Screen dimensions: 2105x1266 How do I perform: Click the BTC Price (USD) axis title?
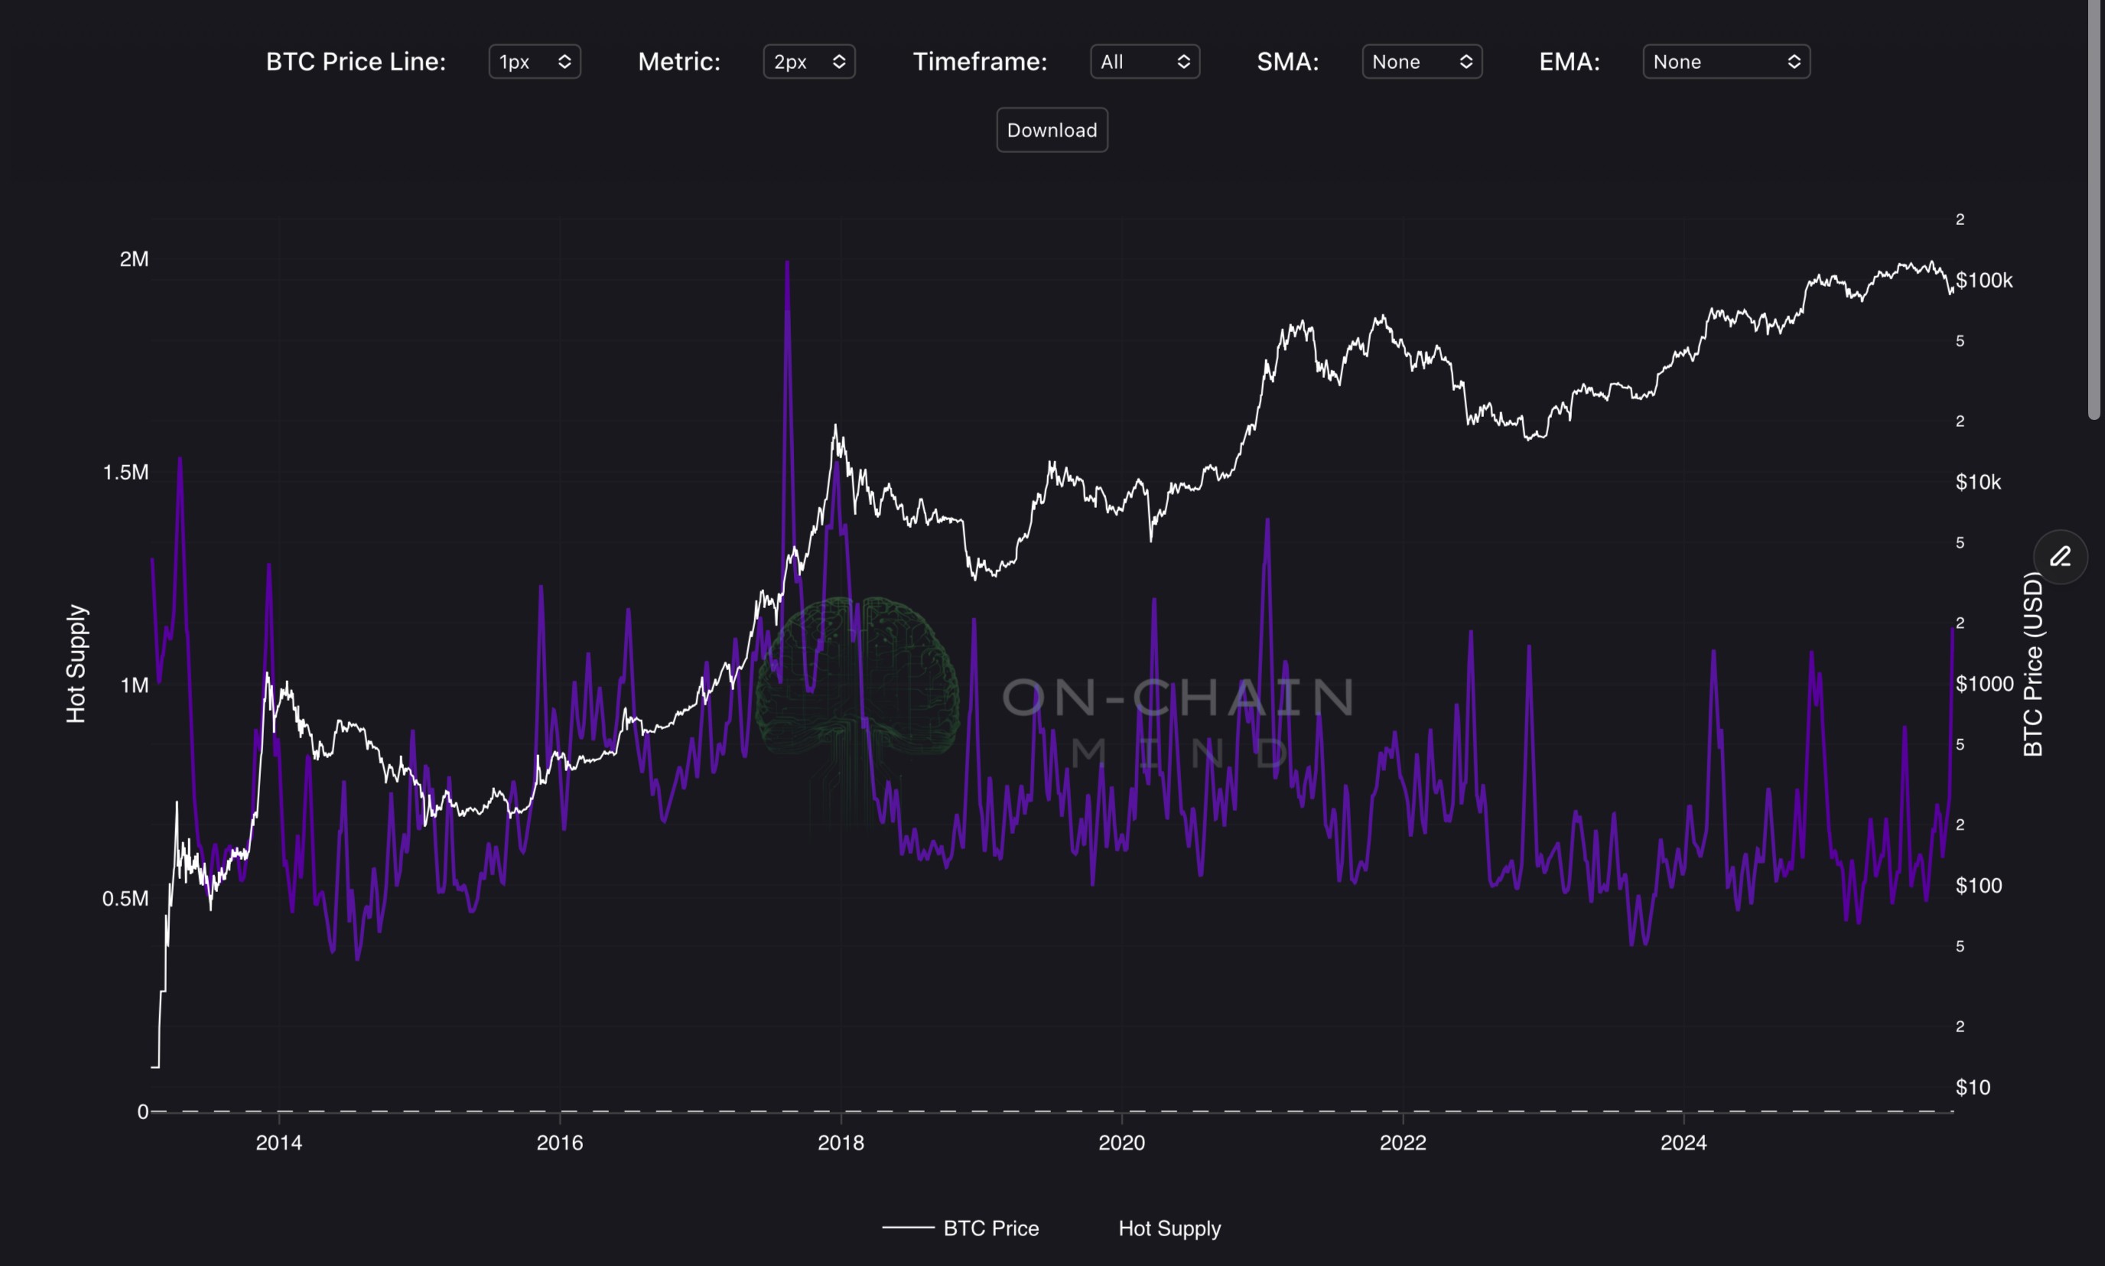coord(2032,664)
